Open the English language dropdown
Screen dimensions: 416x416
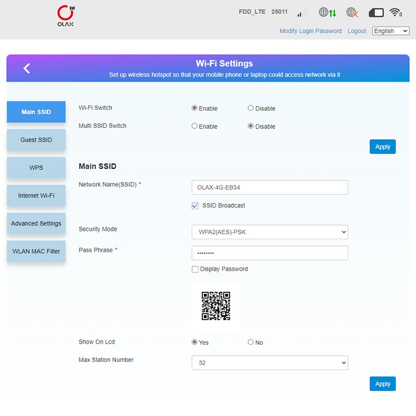point(391,31)
